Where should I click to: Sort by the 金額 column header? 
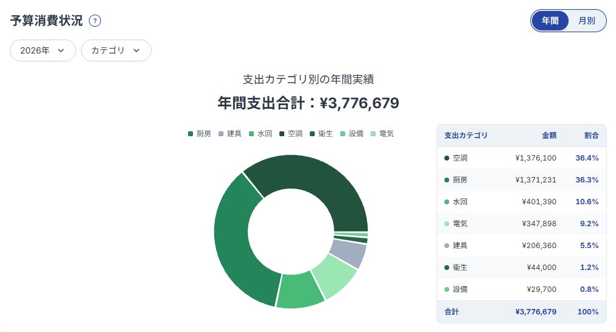click(x=549, y=136)
